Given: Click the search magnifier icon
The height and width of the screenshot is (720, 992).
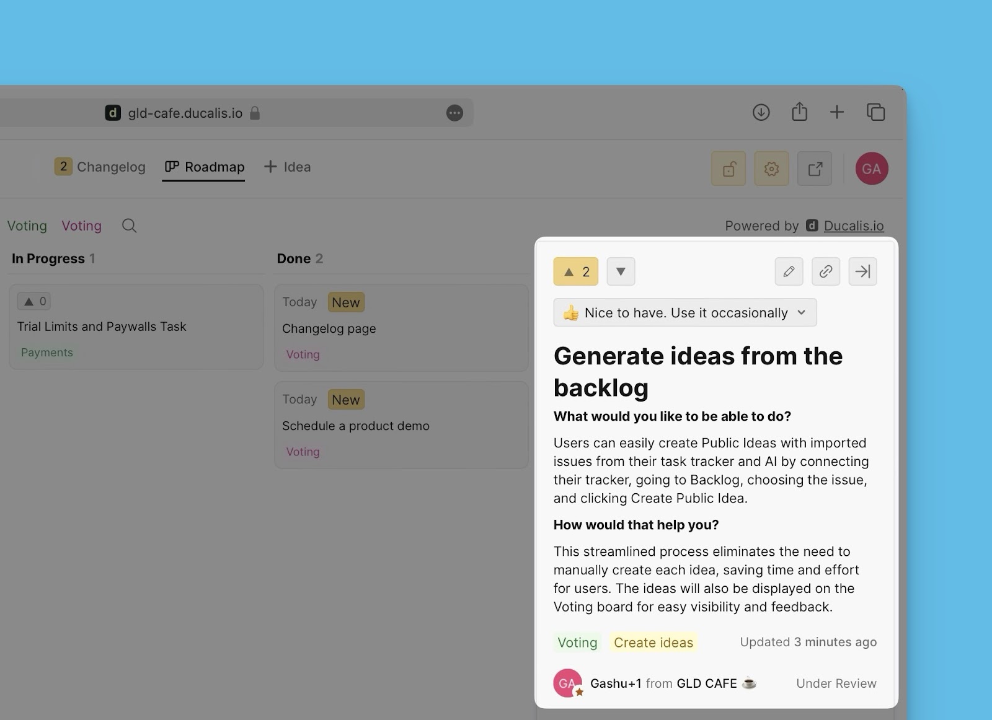Looking at the screenshot, I should [x=129, y=226].
